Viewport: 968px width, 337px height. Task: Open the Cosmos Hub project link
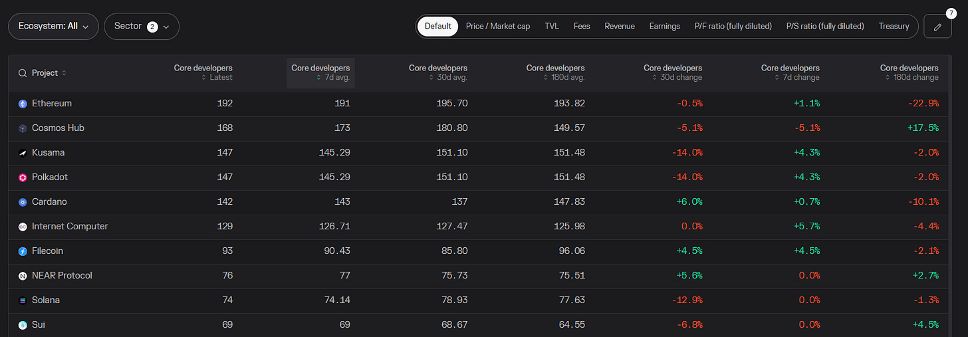58,128
